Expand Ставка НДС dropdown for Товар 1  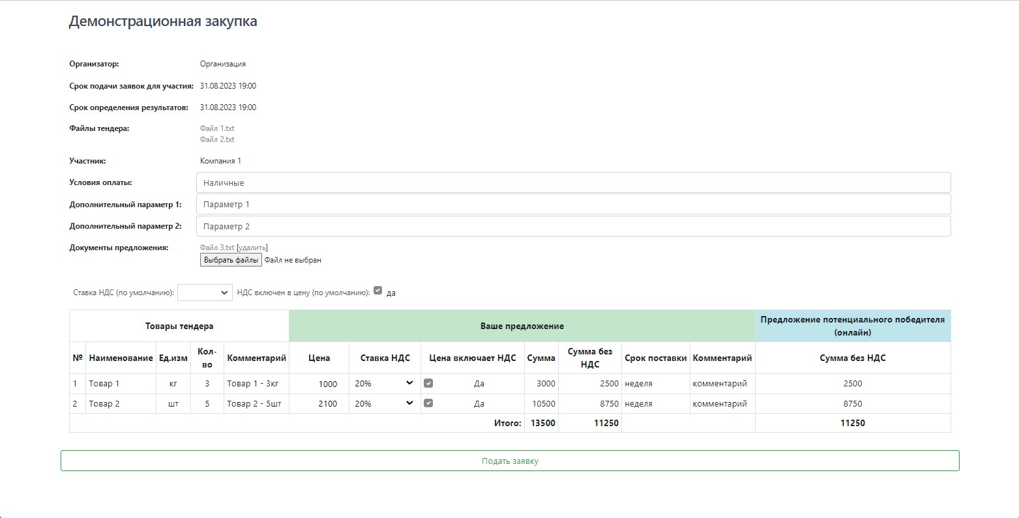(384, 384)
